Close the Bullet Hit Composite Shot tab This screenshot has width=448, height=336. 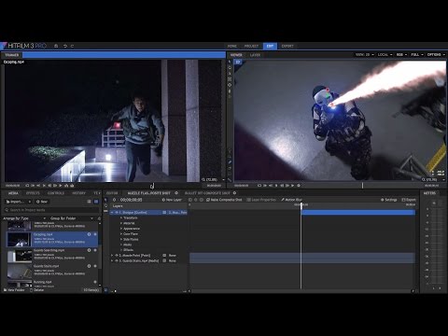(234, 193)
